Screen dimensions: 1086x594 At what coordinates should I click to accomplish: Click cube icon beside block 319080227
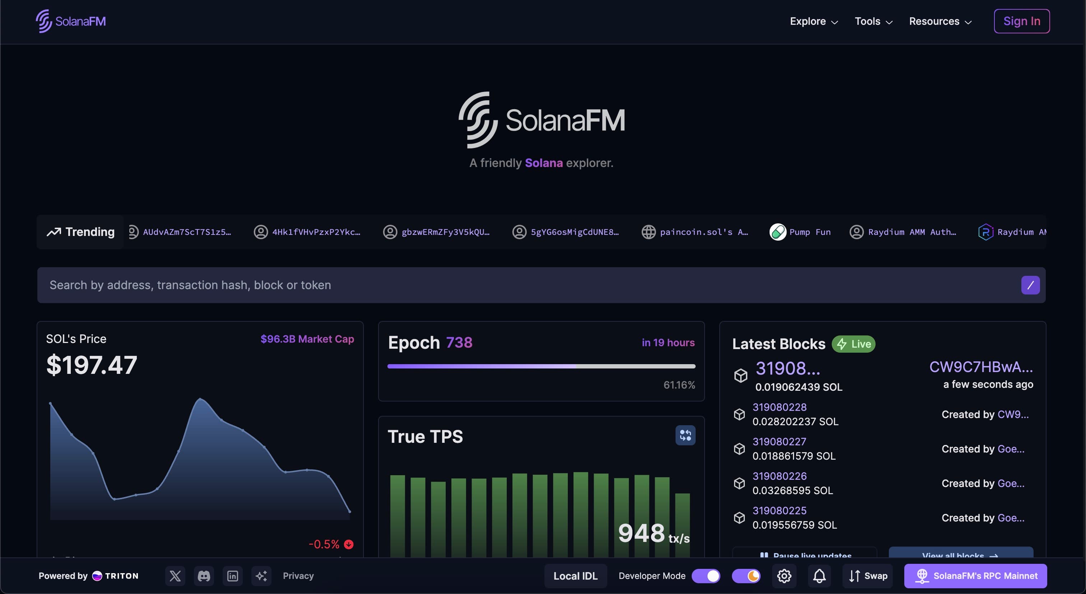739,449
